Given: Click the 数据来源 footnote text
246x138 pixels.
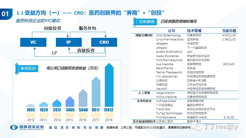Looking at the screenshot, I should [x=149, y=128].
